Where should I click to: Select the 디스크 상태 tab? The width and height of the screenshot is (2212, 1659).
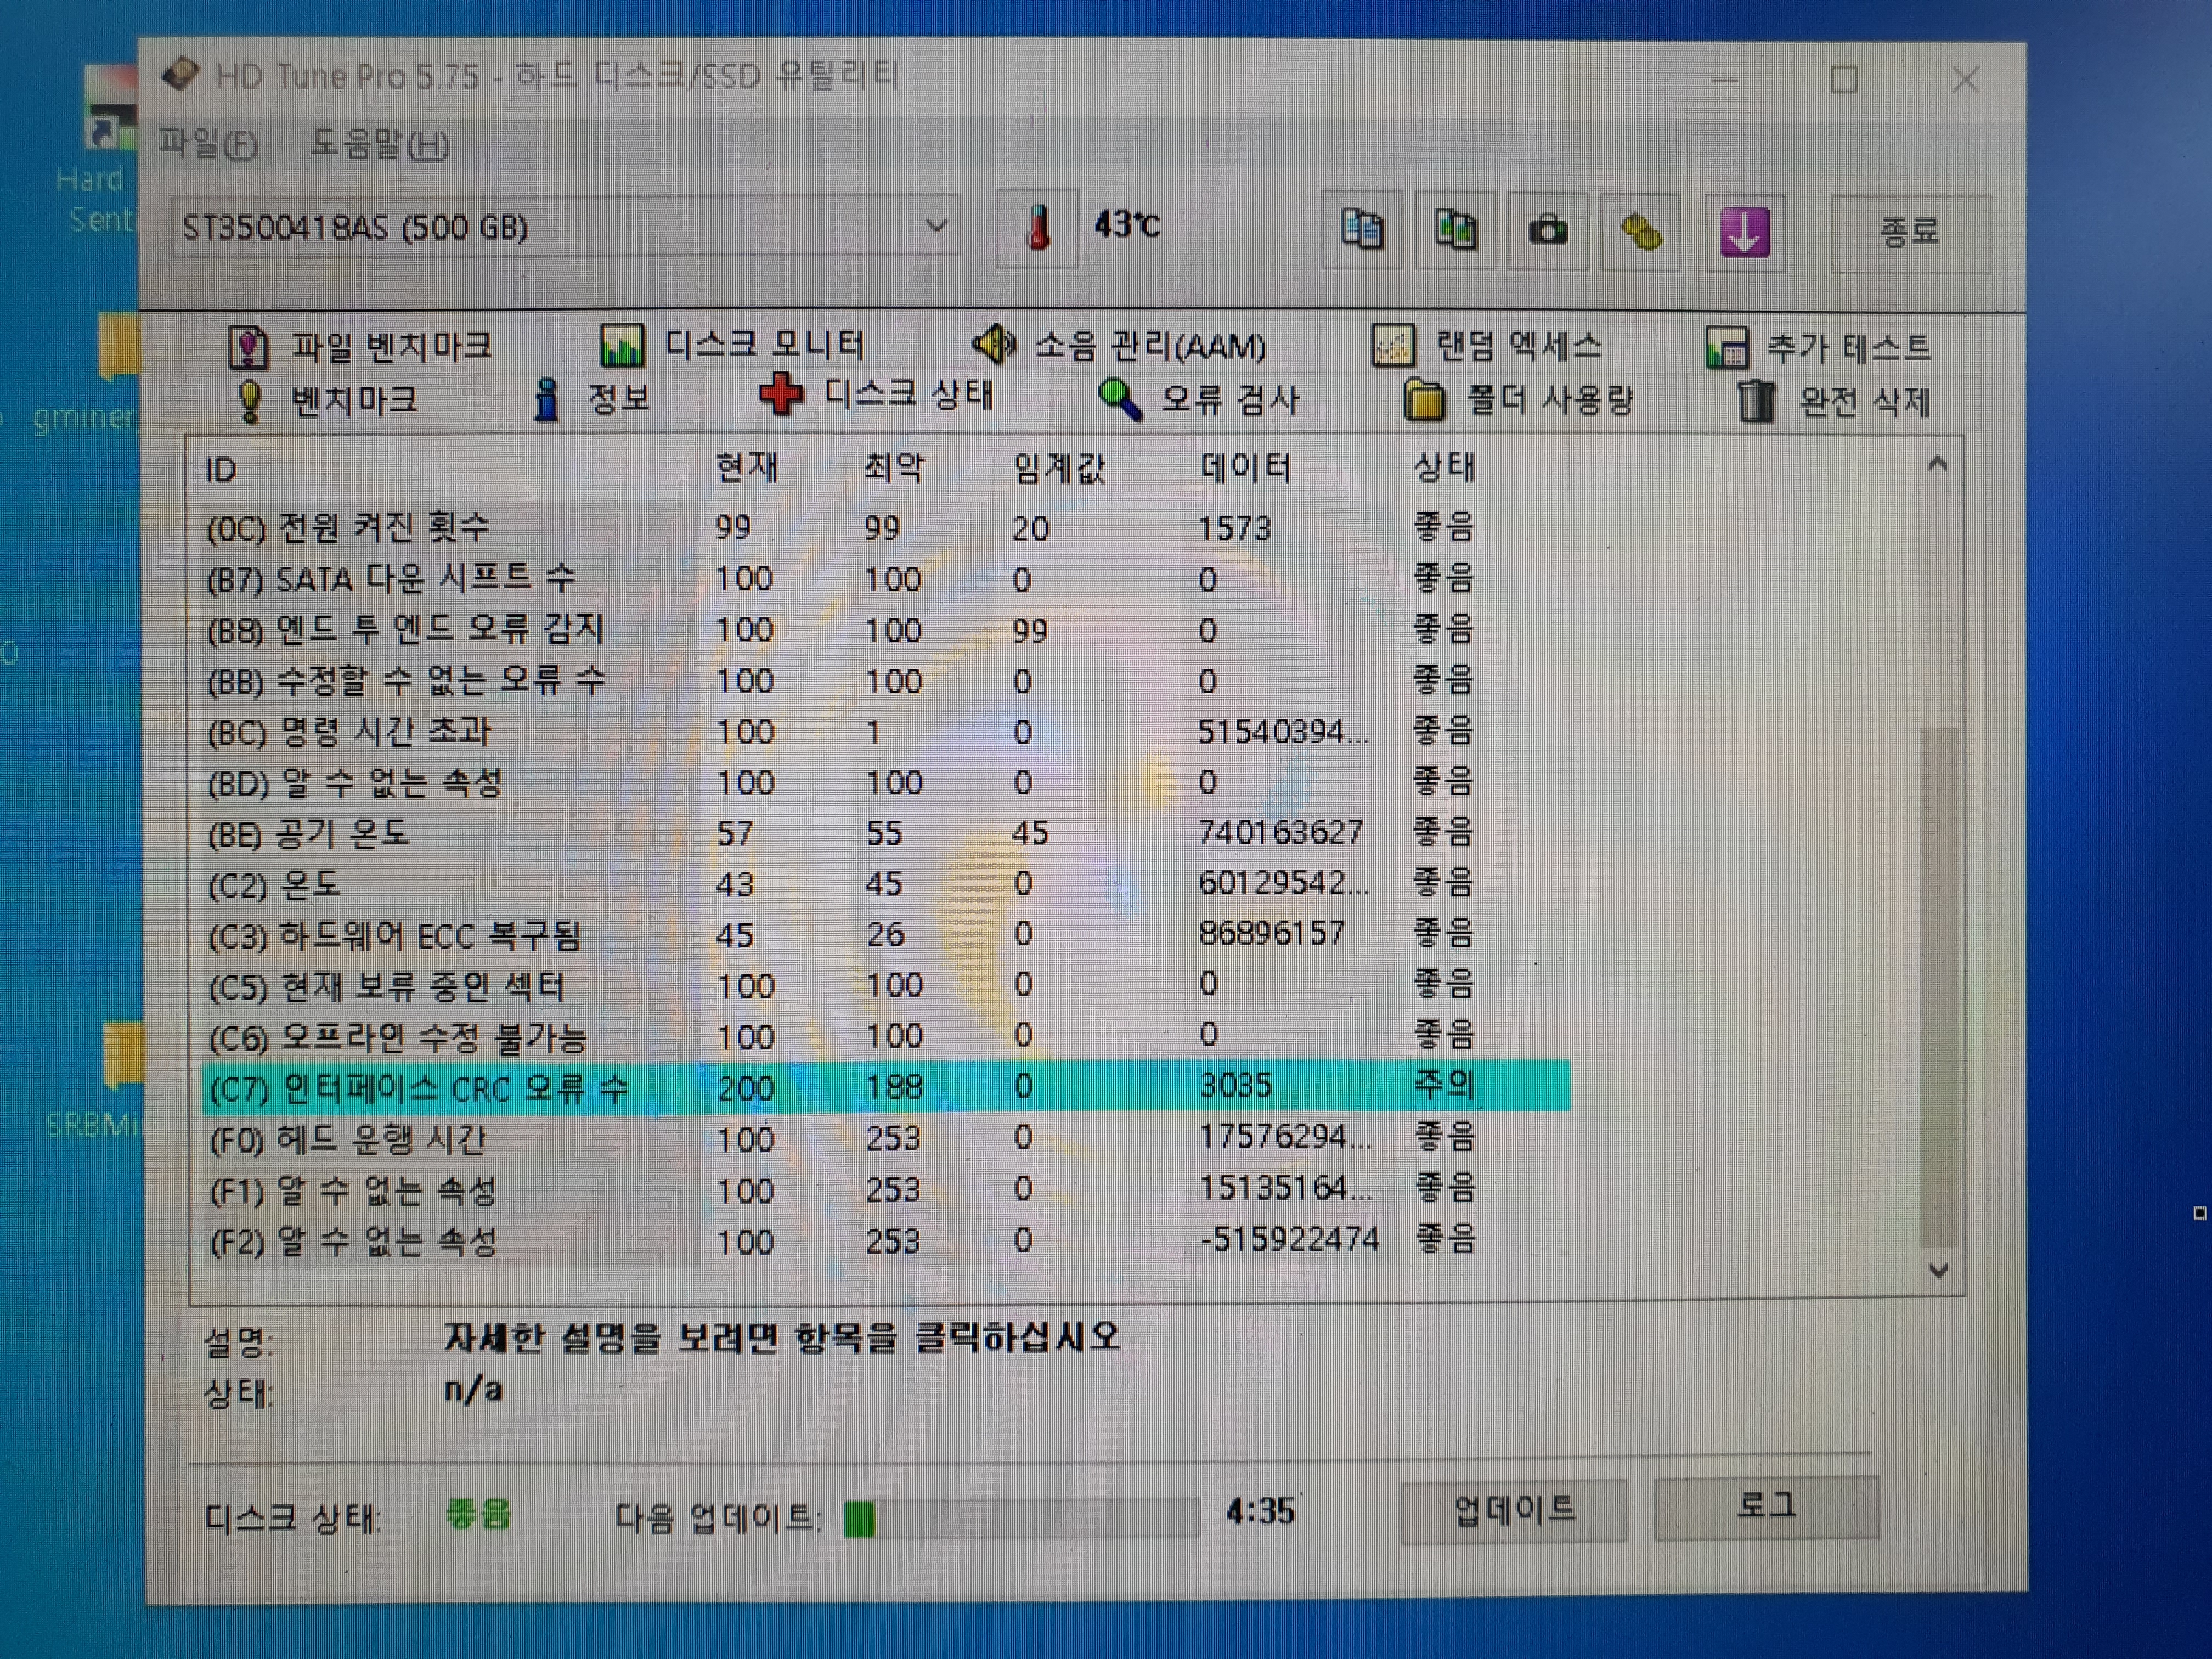(x=876, y=395)
